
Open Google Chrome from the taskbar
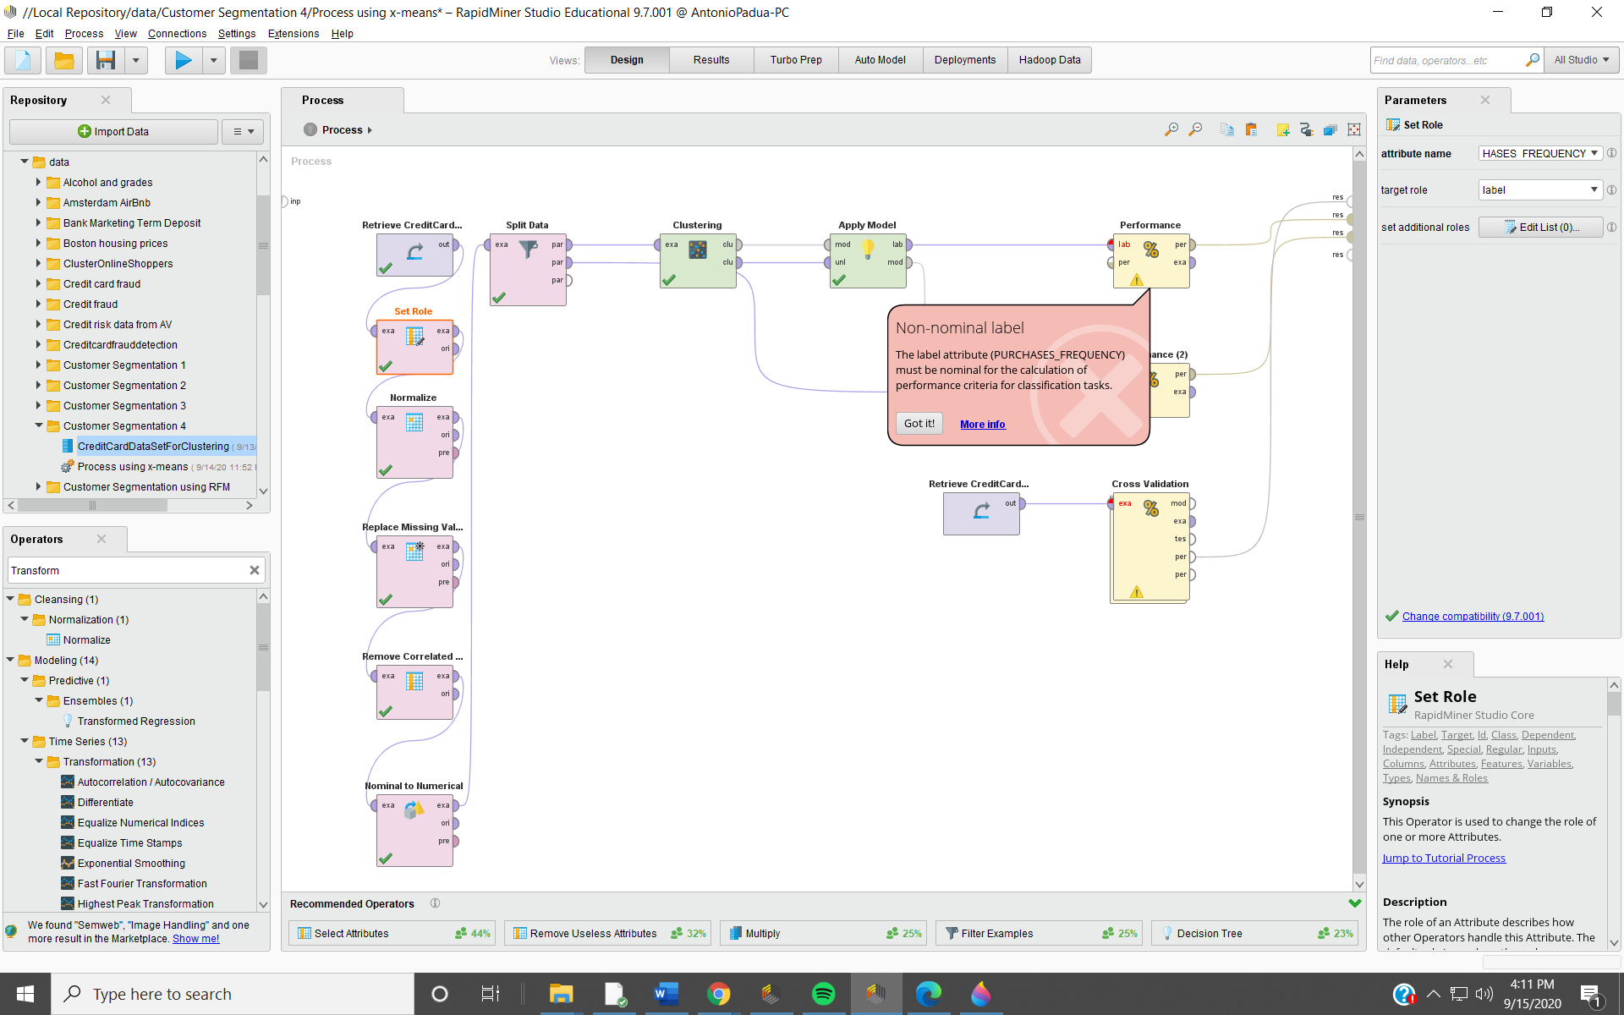[718, 994]
